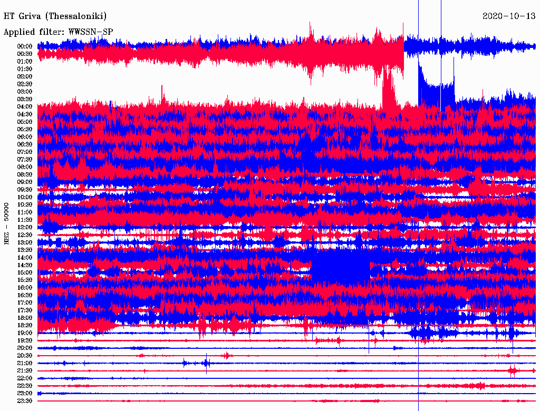Select the 01:00 time label
Screen dimensions: 540x411
pos(25,62)
